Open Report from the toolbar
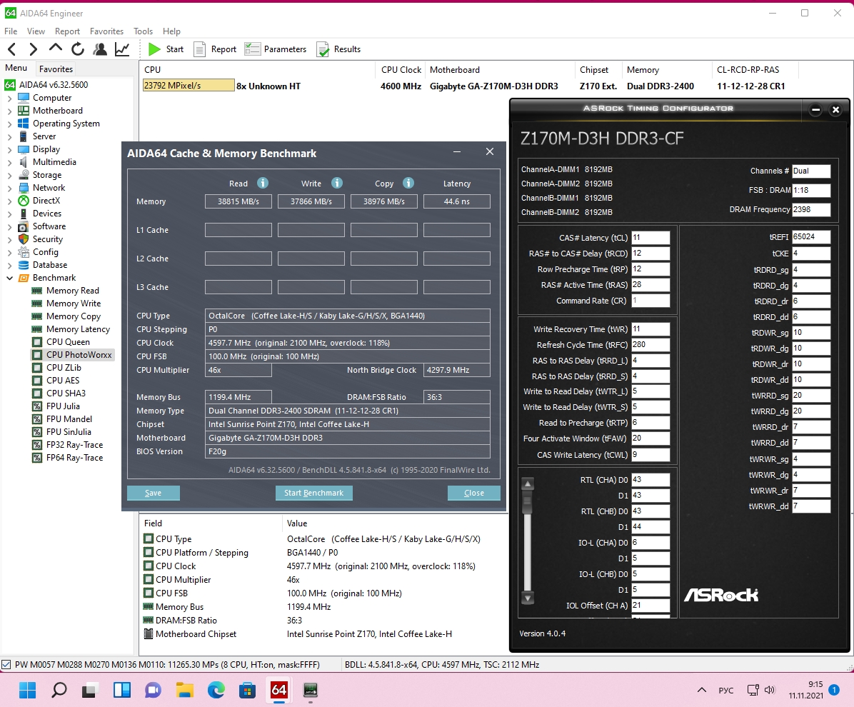The width and height of the screenshot is (854, 707). click(x=216, y=49)
